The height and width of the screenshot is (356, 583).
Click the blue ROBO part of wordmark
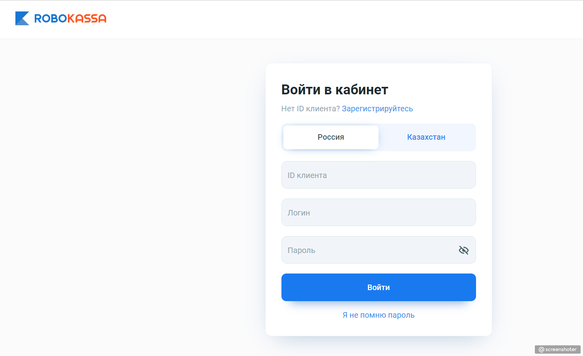pyautogui.click(x=51, y=19)
